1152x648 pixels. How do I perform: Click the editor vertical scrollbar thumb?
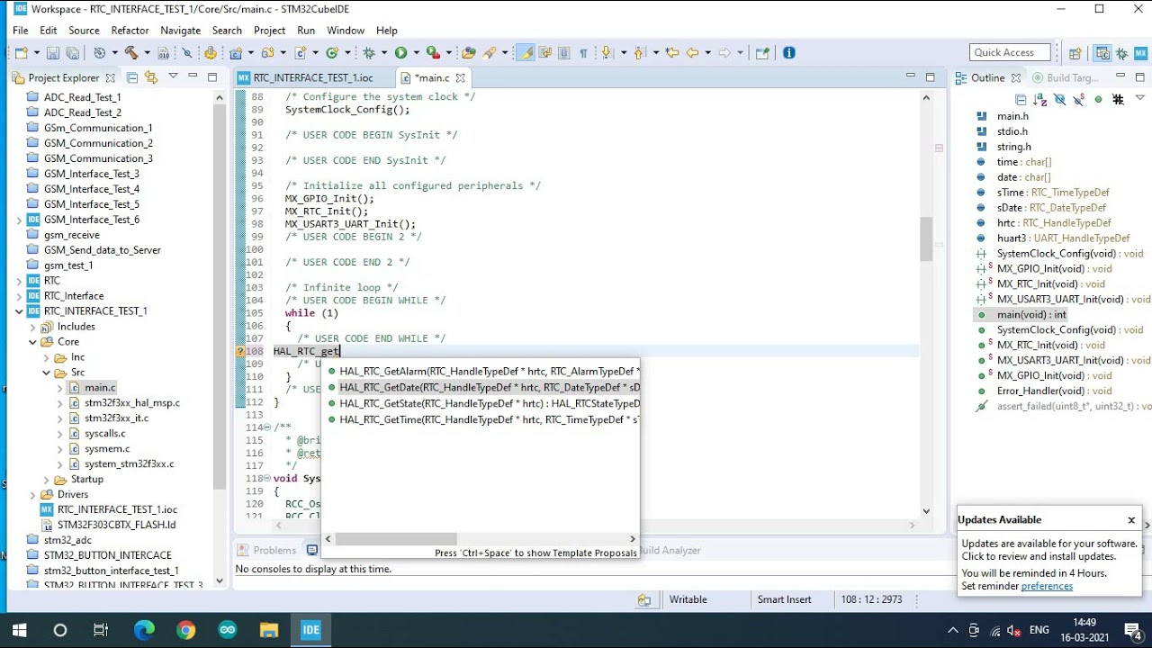click(926, 238)
